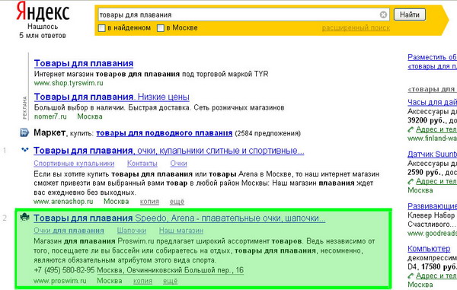Click the 'Адрес и тел' link under 'Датчик Suunto'
Screen dimensions: 457x290
click(x=436, y=181)
